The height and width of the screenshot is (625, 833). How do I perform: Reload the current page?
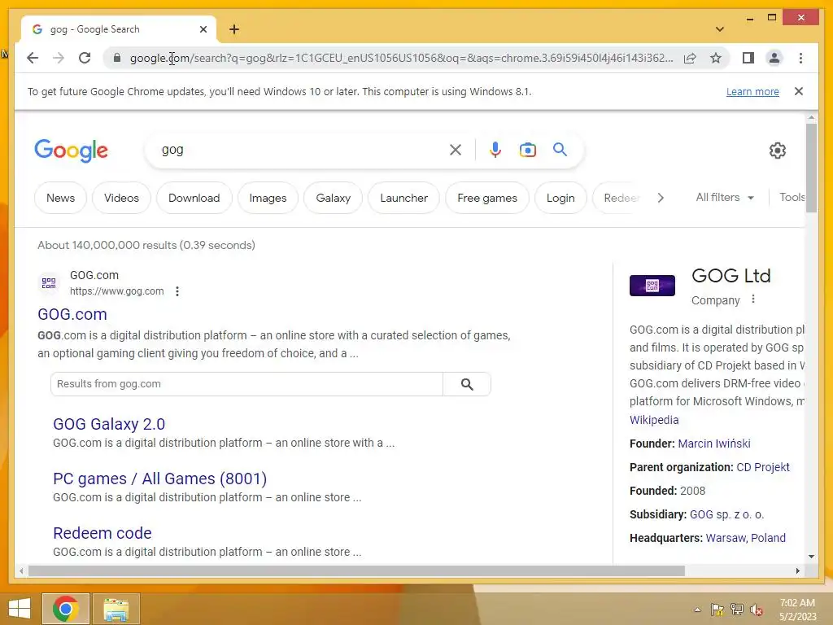coord(85,58)
